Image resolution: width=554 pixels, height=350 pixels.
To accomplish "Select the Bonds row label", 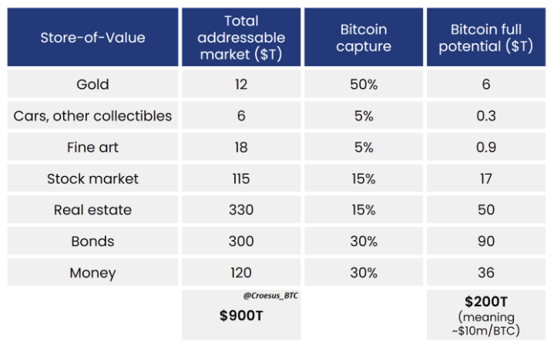I will [92, 241].
